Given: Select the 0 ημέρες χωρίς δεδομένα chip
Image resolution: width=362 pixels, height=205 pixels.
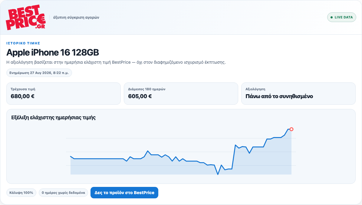Looking at the screenshot, I should tap(63, 193).
